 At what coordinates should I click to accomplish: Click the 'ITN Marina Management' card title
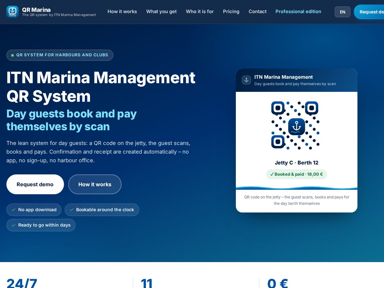tap(284, 77)
